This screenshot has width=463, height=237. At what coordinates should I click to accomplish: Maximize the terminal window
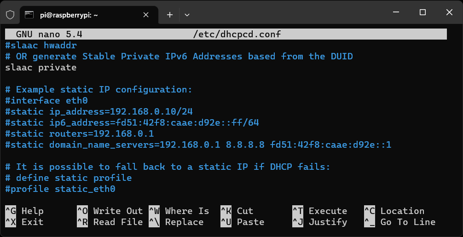(x=422, y=12)
